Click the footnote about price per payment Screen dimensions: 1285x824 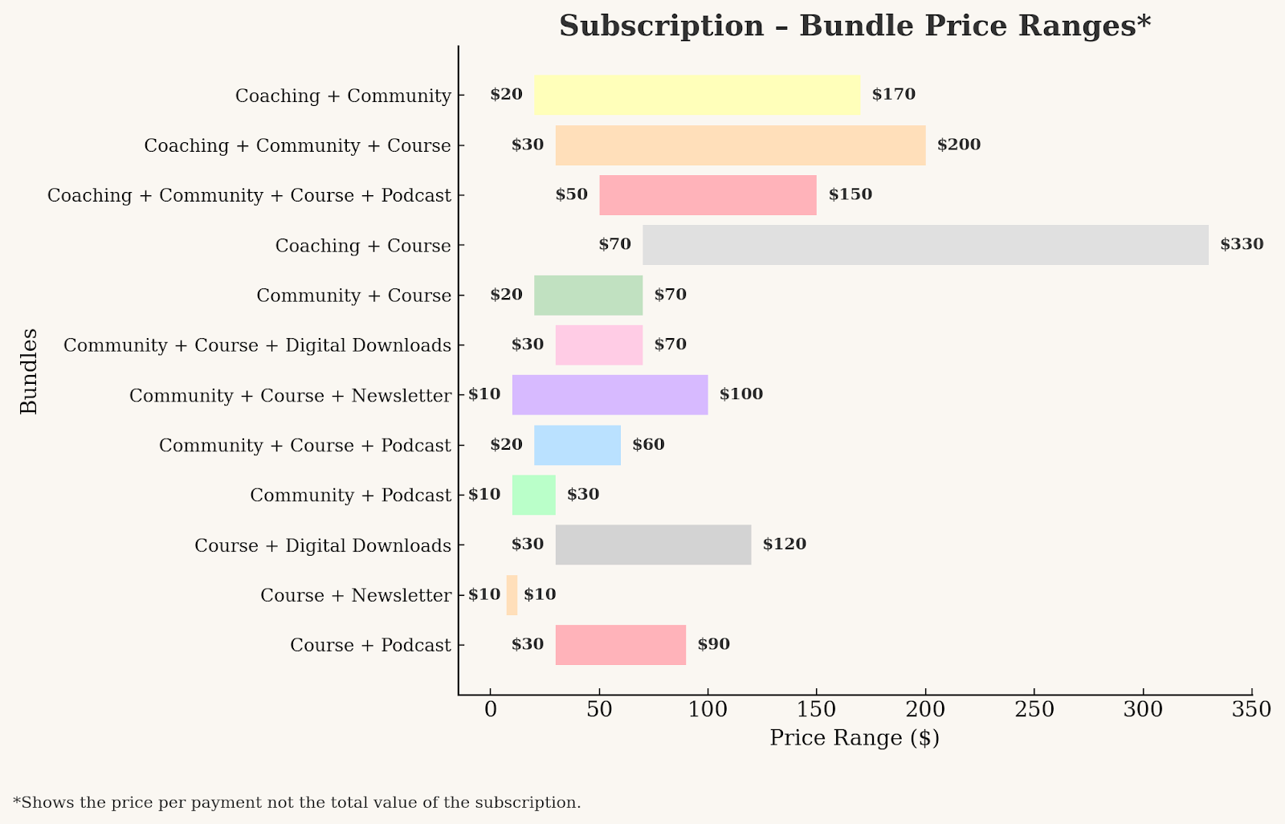[x=297, y=802]
